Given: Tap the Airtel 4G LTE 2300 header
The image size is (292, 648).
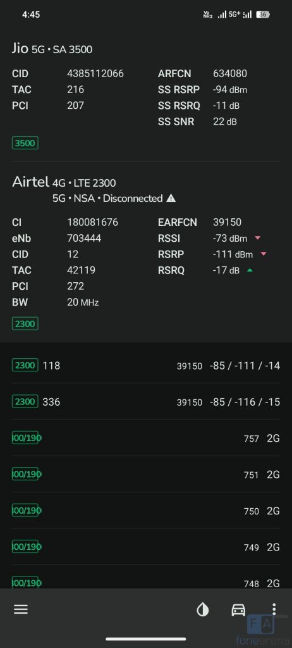Looking at the screenshot, I should (x=64, y=182).
